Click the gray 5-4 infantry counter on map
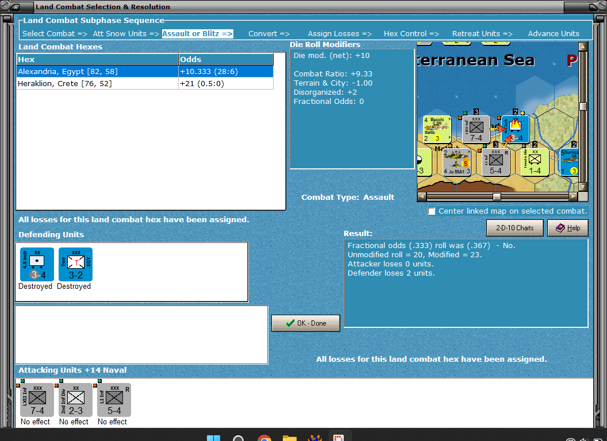This screenshot has height=441, width=607. click(x=496, y=162)
